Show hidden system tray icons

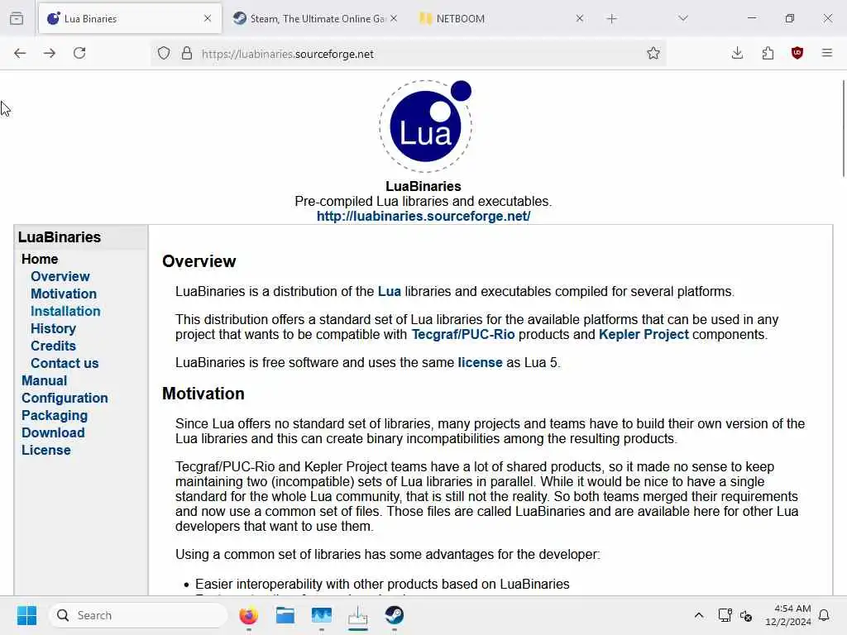point(698,615)
